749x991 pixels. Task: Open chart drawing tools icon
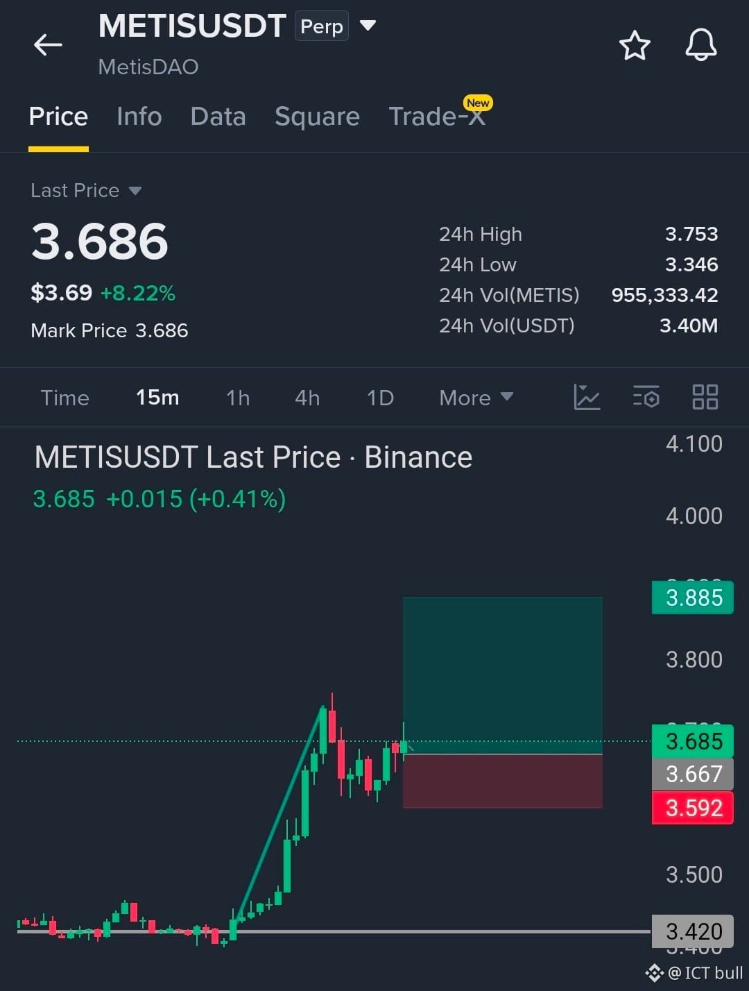pos(587,397)
